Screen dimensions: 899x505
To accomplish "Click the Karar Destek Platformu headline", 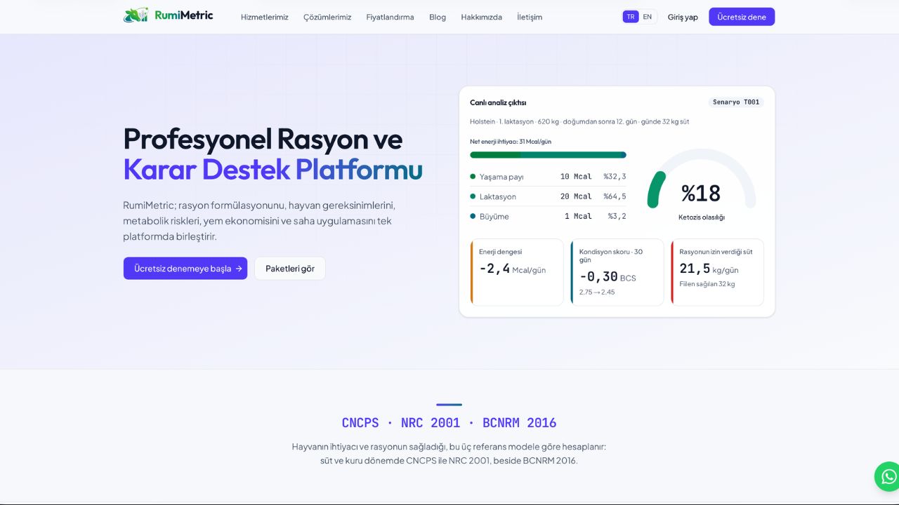I will pos(273,169).
